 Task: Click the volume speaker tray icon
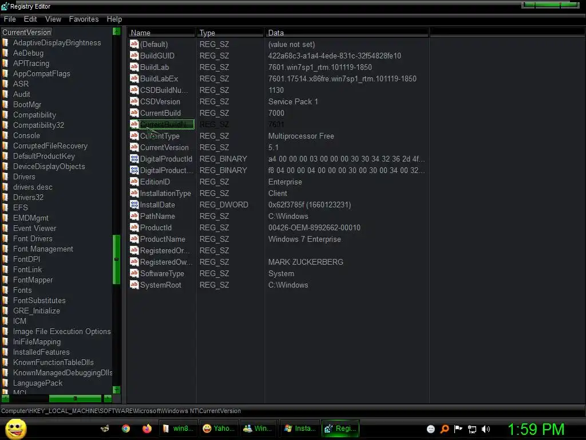tap(485, 429)
